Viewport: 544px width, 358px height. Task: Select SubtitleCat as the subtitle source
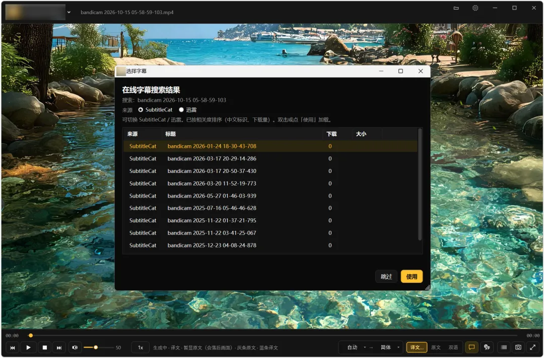click(x=155, y=110)
